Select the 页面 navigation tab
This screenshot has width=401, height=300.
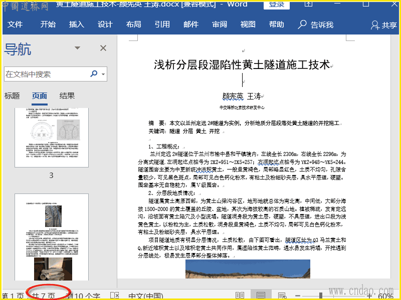tap(40, 96)
